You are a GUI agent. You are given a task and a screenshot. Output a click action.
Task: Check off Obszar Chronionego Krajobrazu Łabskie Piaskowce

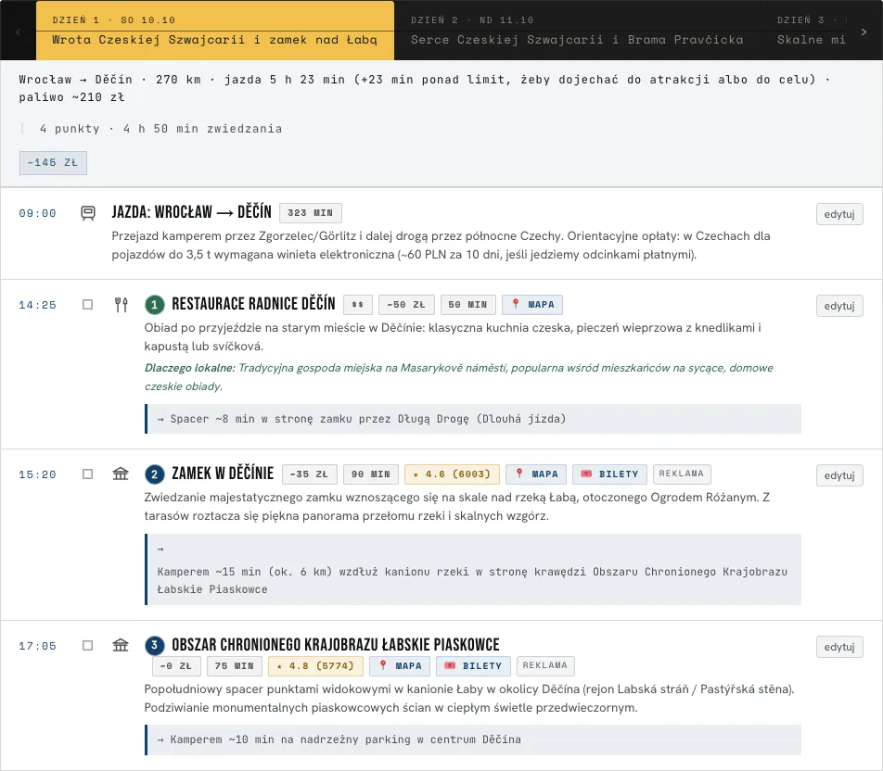87,645
